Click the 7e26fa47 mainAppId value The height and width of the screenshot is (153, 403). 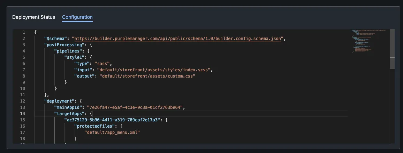pyautogui.click(x=135, y=107)
